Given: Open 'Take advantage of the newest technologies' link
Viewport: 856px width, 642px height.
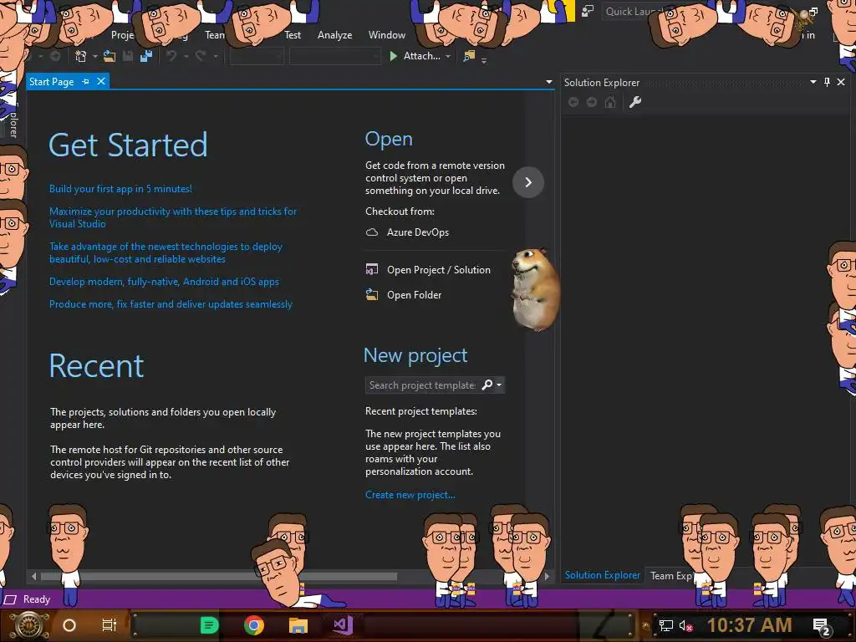Looking at the screenshot, I should click(166, 252).
